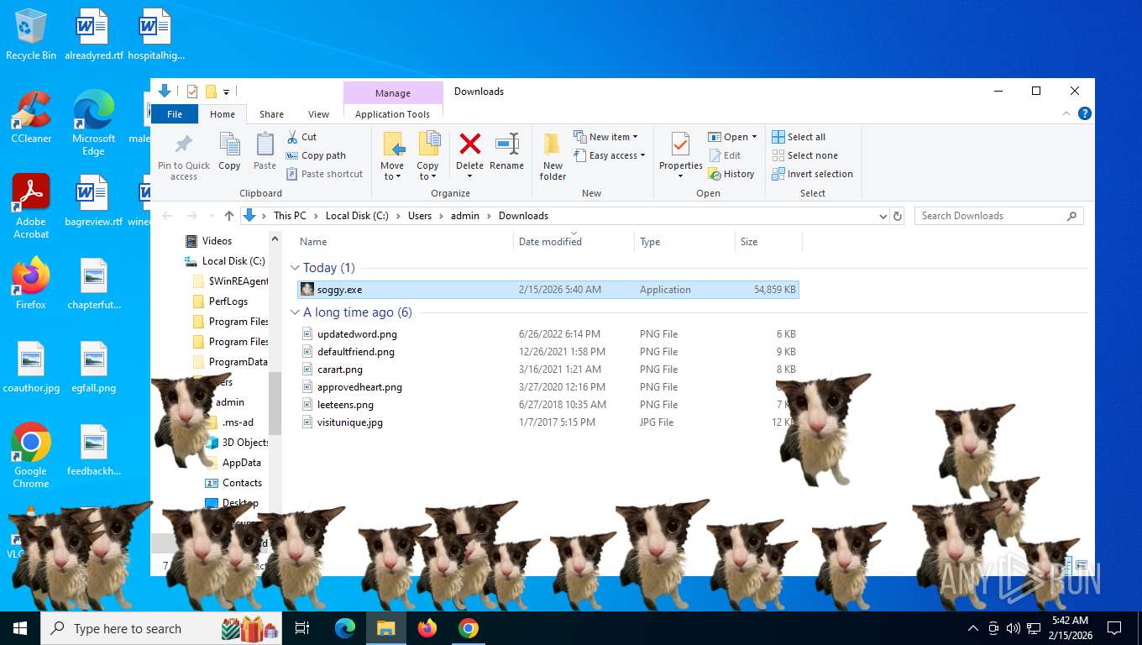Create a New folder

[553, 156]
